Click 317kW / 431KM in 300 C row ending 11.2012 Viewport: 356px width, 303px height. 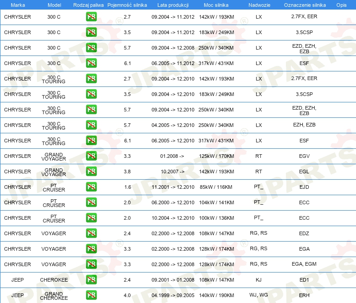pyautogui.click(x=216, y=63)
